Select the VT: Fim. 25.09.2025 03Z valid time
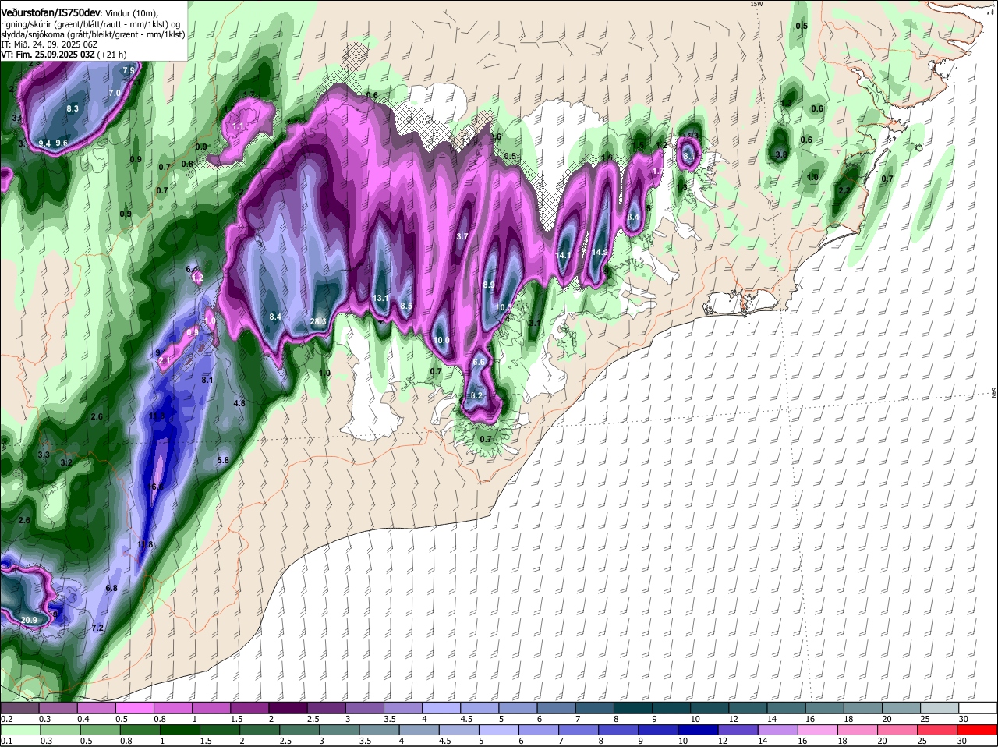The width and height of the screenshot is (998, 747). tap(48, 55)
